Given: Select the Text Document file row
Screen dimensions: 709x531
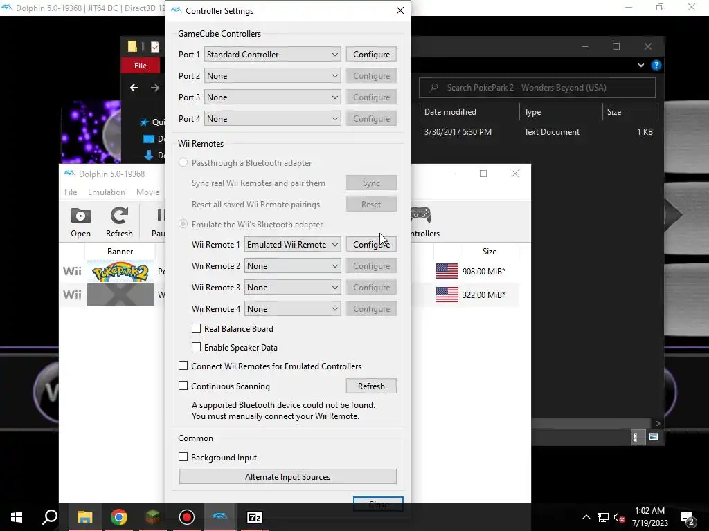Looking at the screenshot, I should click(x=538, y=132).
